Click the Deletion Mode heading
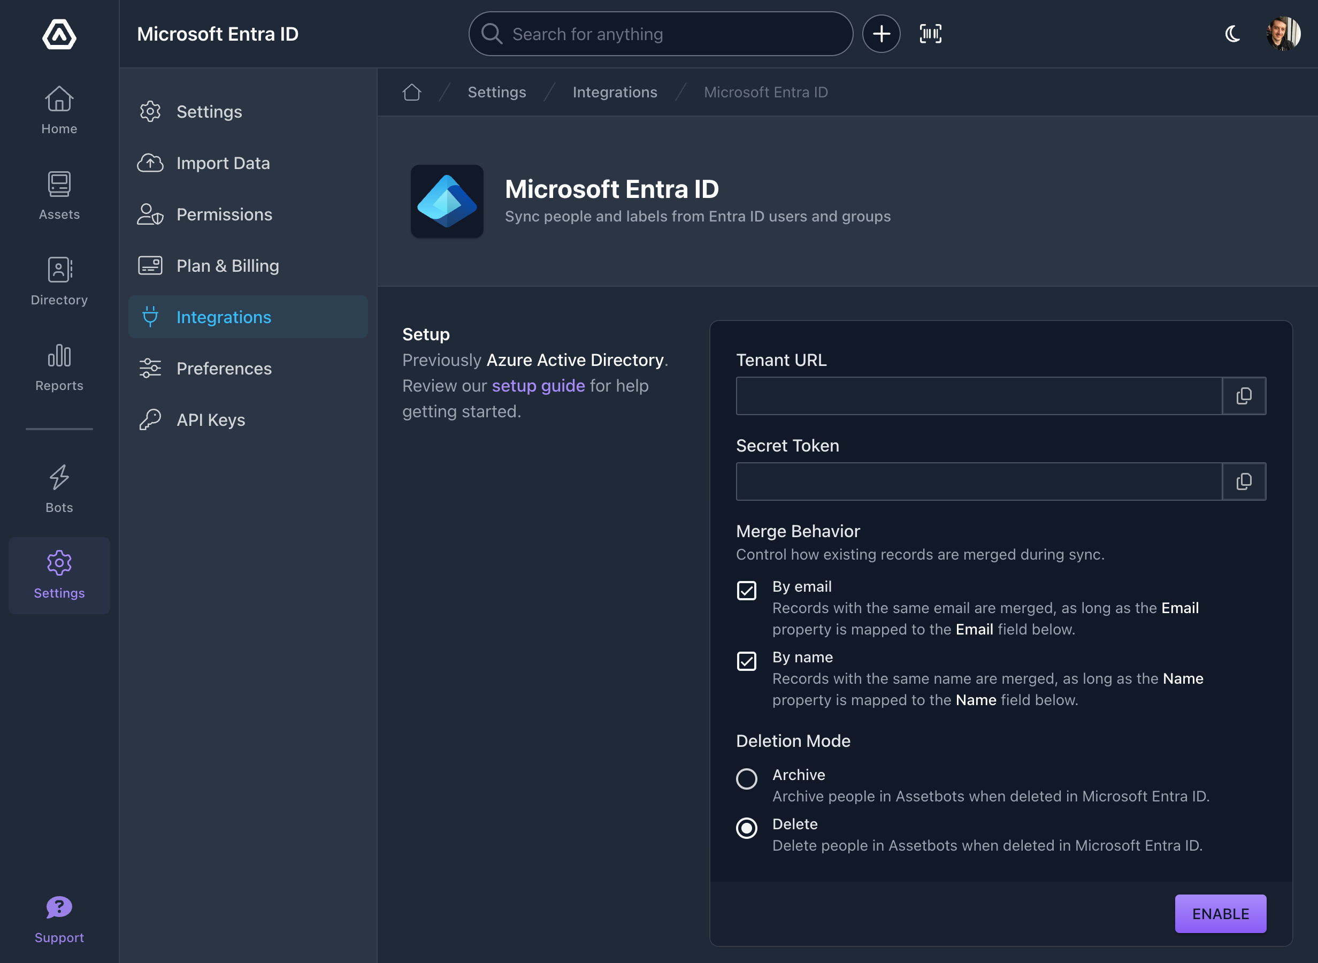The image size is (1318, 963). 793,741
